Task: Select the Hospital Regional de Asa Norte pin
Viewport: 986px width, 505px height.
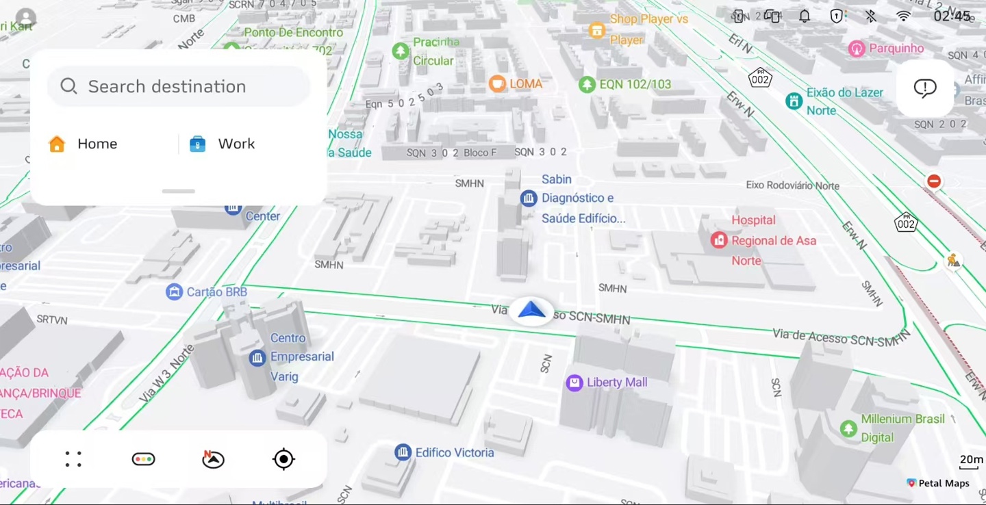Action: coord(718,240)
